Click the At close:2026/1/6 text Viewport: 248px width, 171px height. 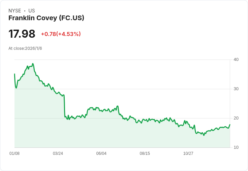pos(25,48)
